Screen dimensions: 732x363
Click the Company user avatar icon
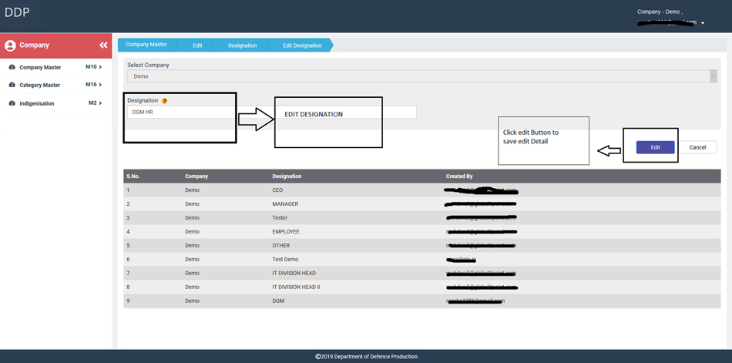pyautogui.click(x=10, y=45)
